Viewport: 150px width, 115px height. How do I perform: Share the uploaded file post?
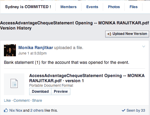(x=37, y=101)
